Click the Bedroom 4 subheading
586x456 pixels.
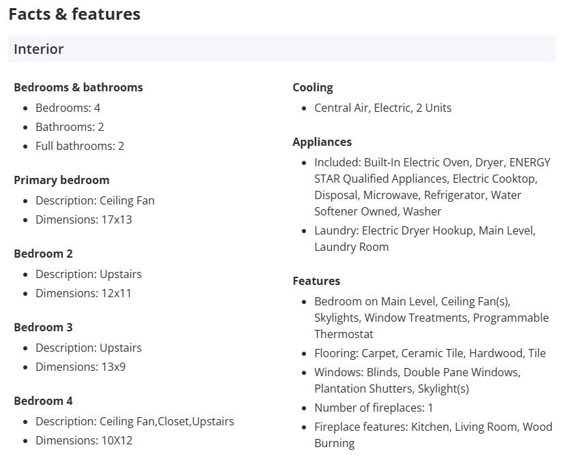(x=43, y=401)
